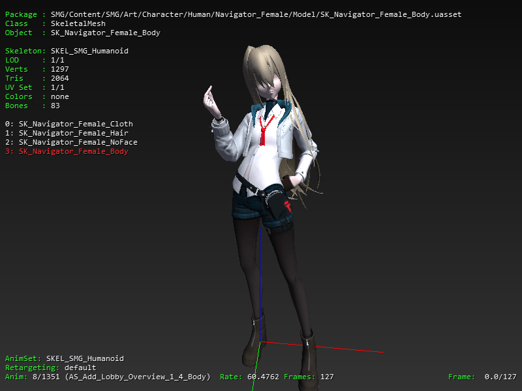Click the character's raised hand
Image resolution: width=522 pixels, height=391 pixels.
pos(211,102)
